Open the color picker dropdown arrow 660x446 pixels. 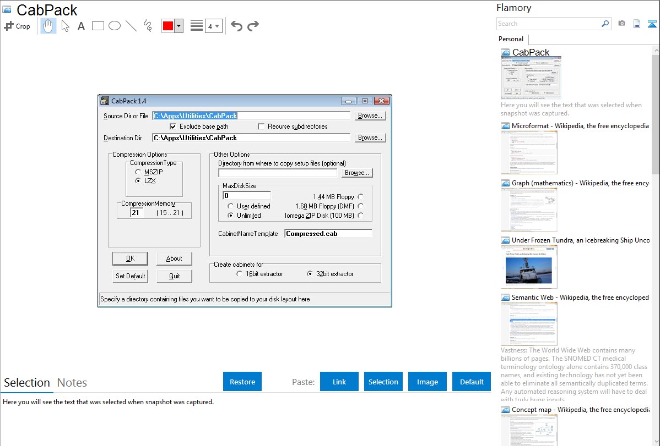point(179,26)
